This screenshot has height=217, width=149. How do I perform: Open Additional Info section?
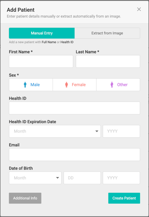point(25,198)
